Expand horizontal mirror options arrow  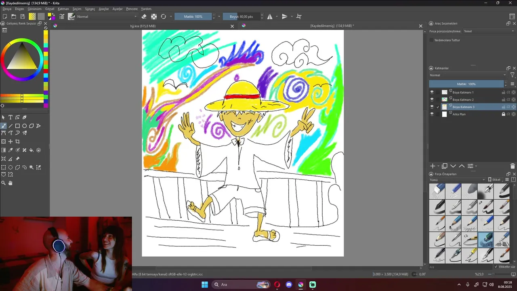click(x=277, y=17)
